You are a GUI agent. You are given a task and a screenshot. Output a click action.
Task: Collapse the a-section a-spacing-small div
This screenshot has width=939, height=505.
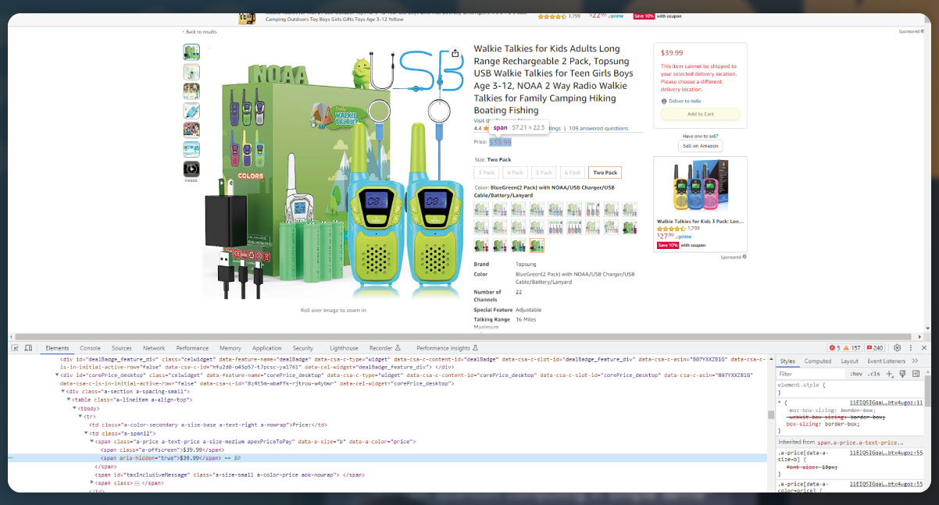(x=63, y=391)
